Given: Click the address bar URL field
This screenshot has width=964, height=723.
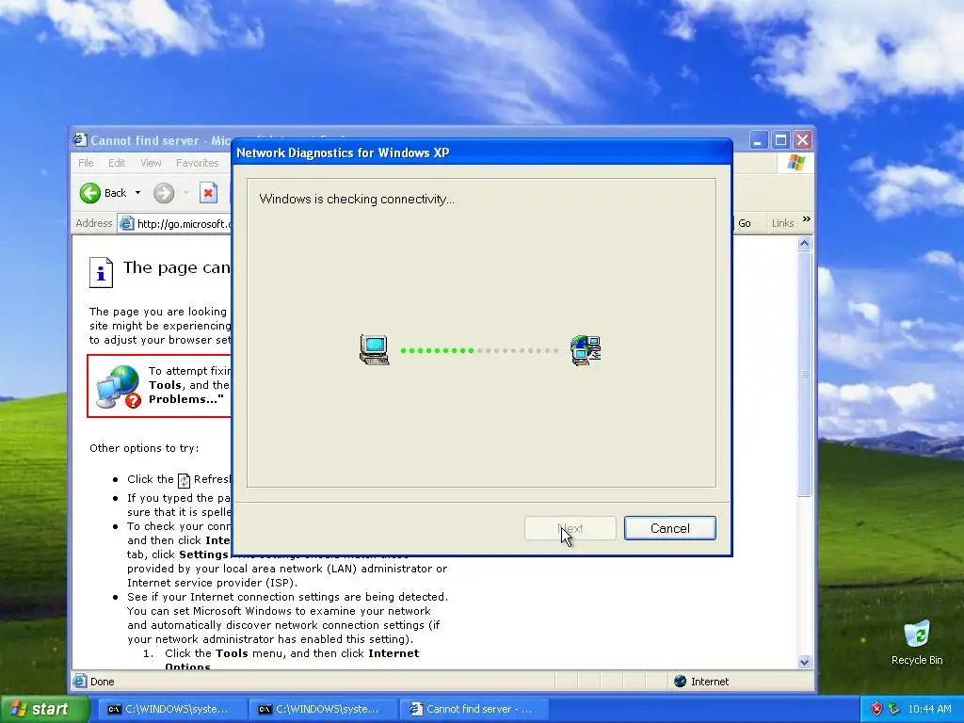Looking at the screenshot, I should [x=175, y=223].
